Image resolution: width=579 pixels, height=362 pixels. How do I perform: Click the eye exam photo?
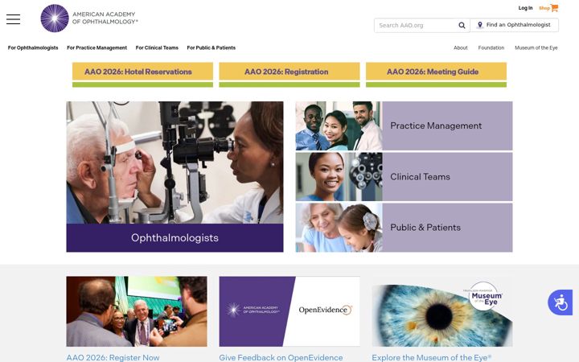[x=175, y=162]
